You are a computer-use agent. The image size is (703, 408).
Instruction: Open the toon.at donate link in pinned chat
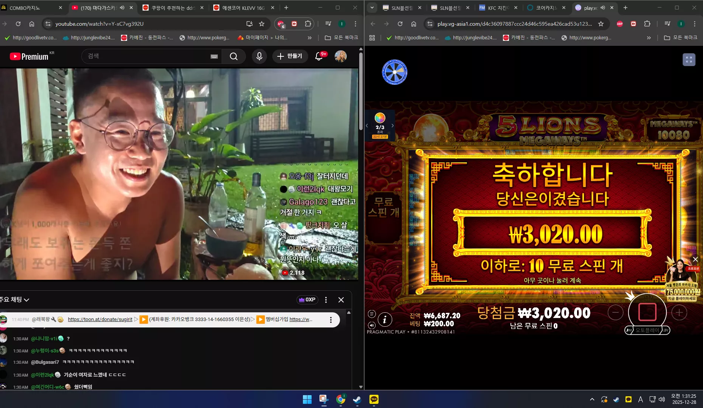click(100, 320)
